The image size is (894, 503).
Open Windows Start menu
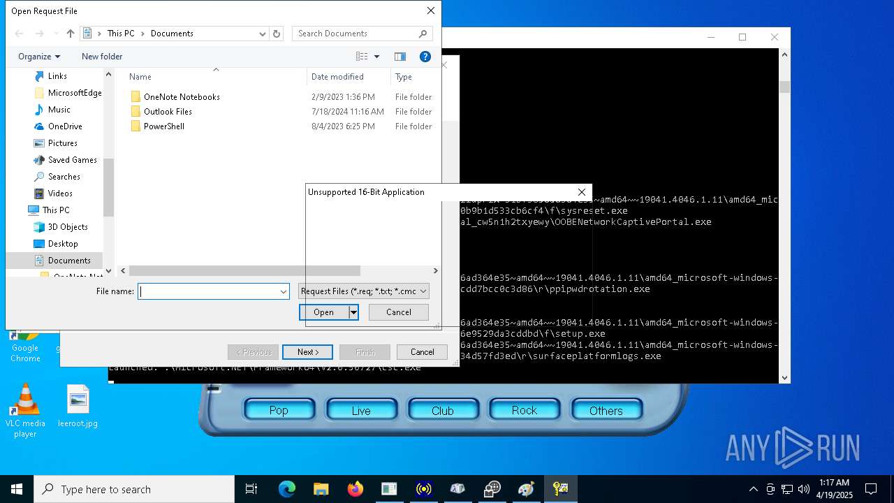point(17,489)
